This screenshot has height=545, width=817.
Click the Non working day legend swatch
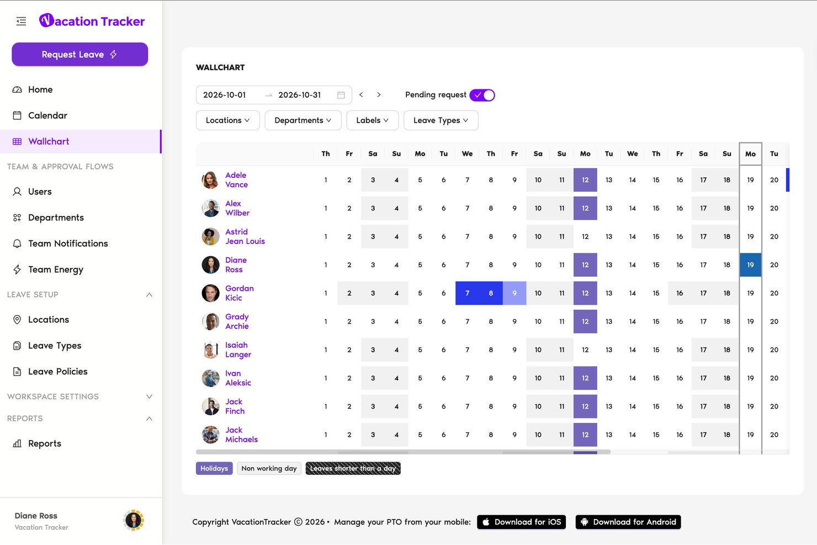coord(269,468)
